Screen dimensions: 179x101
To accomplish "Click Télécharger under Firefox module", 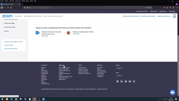I will pyautogui.click(x=76, y=34).
